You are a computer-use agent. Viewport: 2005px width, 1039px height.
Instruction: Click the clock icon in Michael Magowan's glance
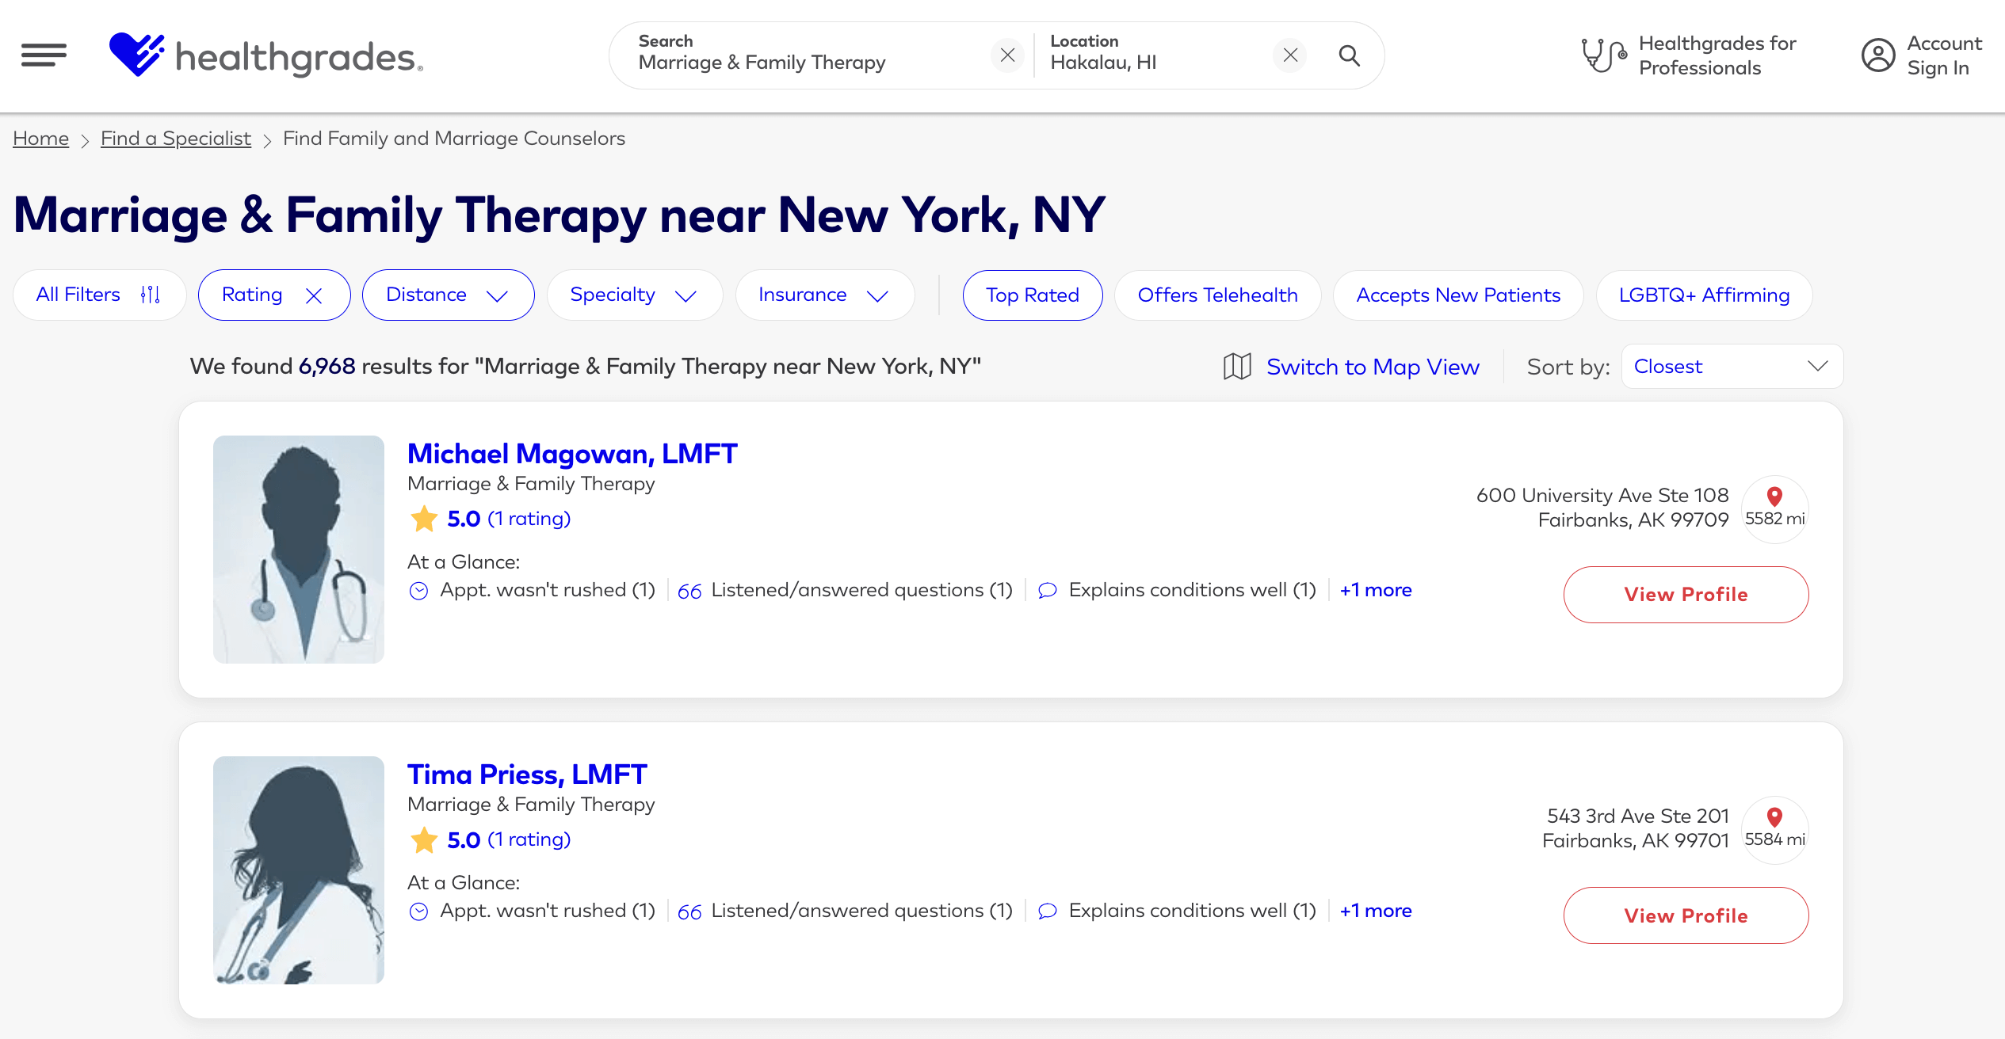[x=418, y=591]
